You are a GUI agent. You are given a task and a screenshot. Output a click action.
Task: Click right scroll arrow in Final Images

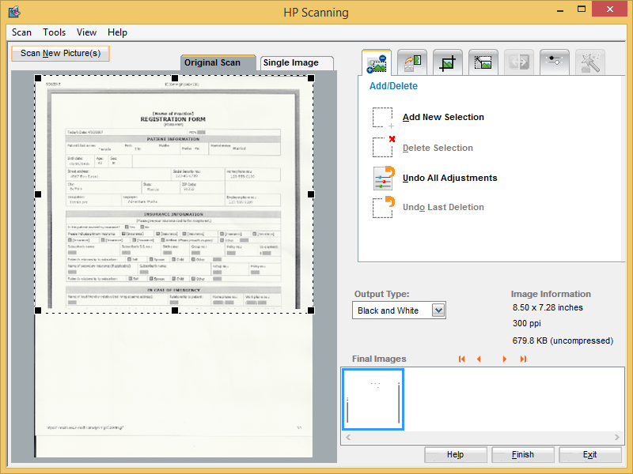(x=617, y=436)
